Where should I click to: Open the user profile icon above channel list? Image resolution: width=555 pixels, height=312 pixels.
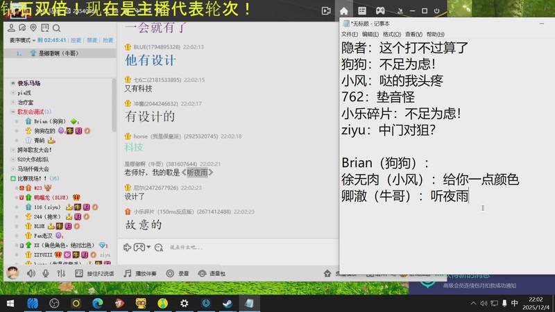(x=11, y=28)
